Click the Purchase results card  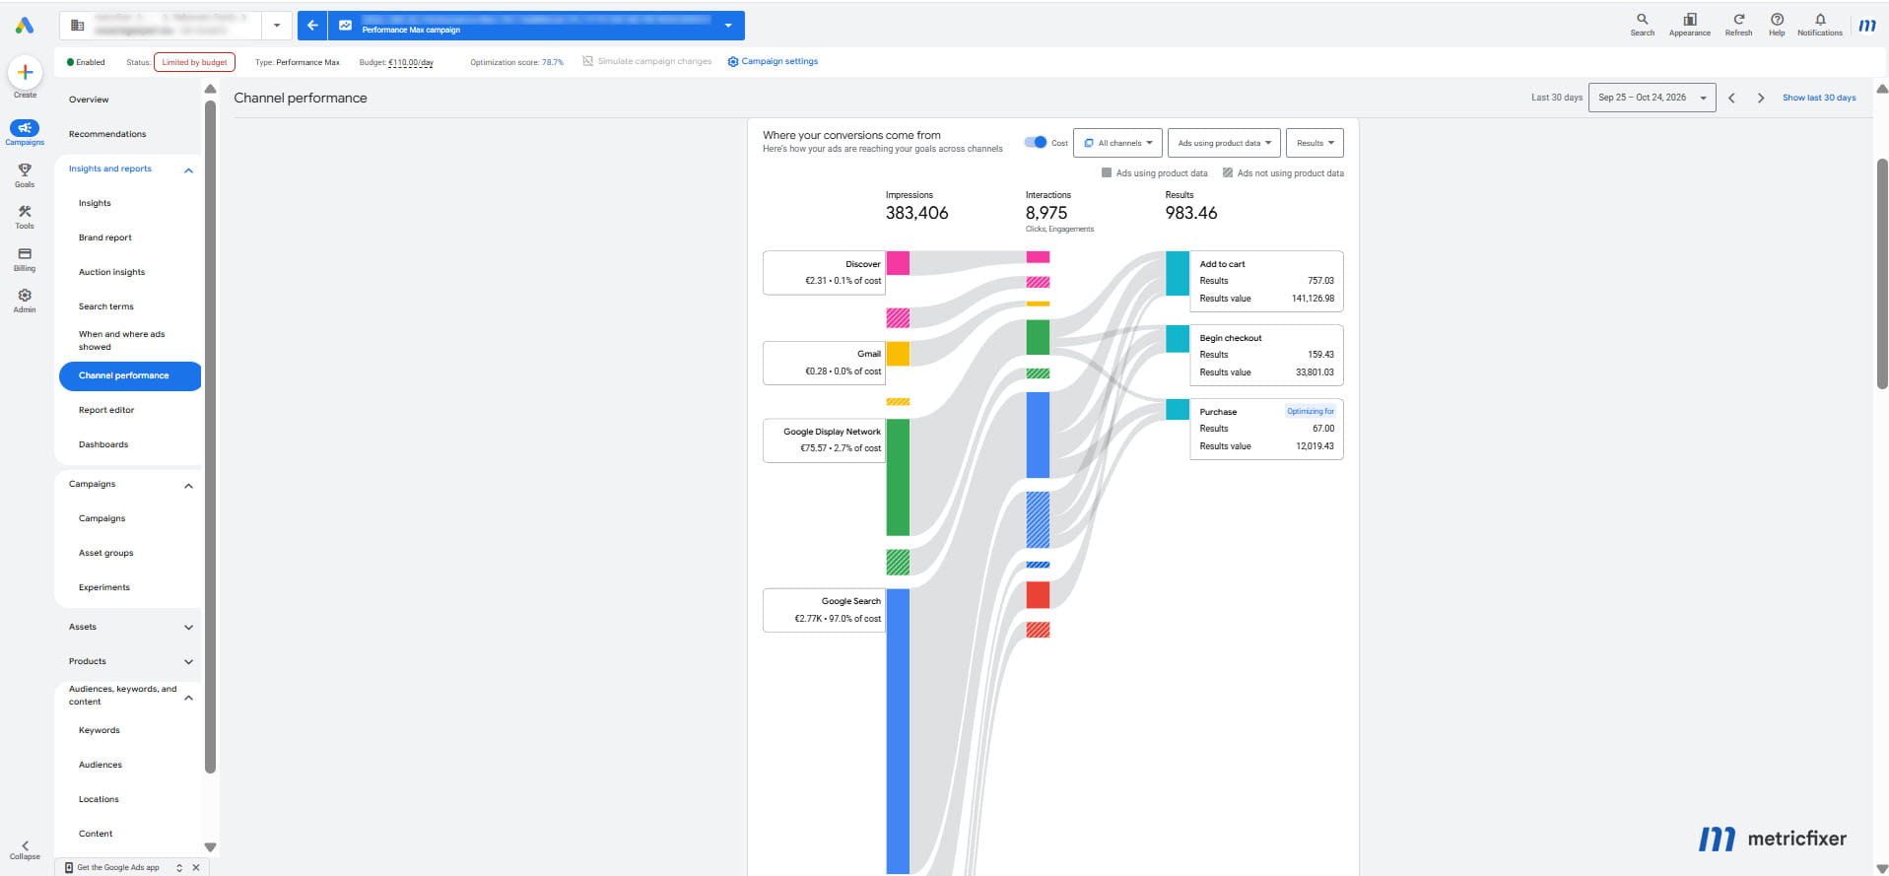[x=1266, y=429]
